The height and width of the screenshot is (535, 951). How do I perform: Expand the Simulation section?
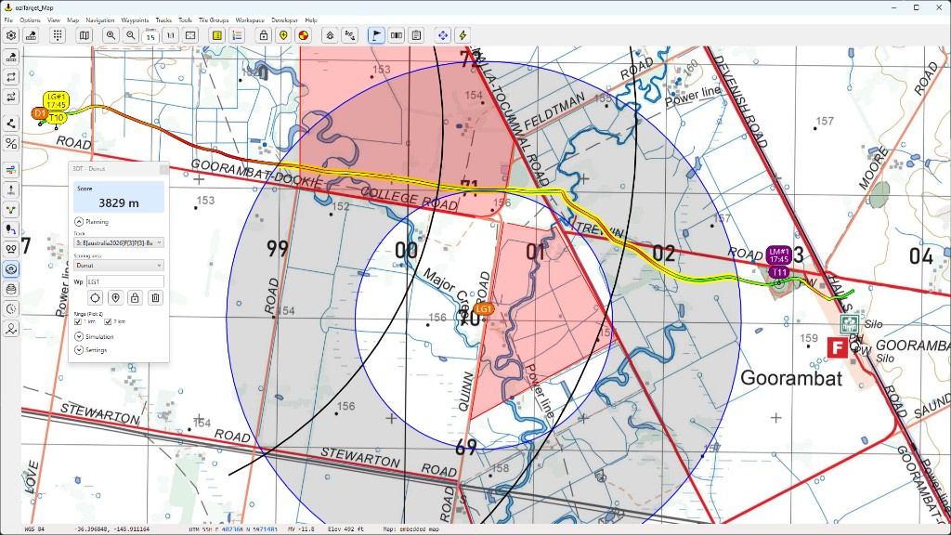coord(79,336)
